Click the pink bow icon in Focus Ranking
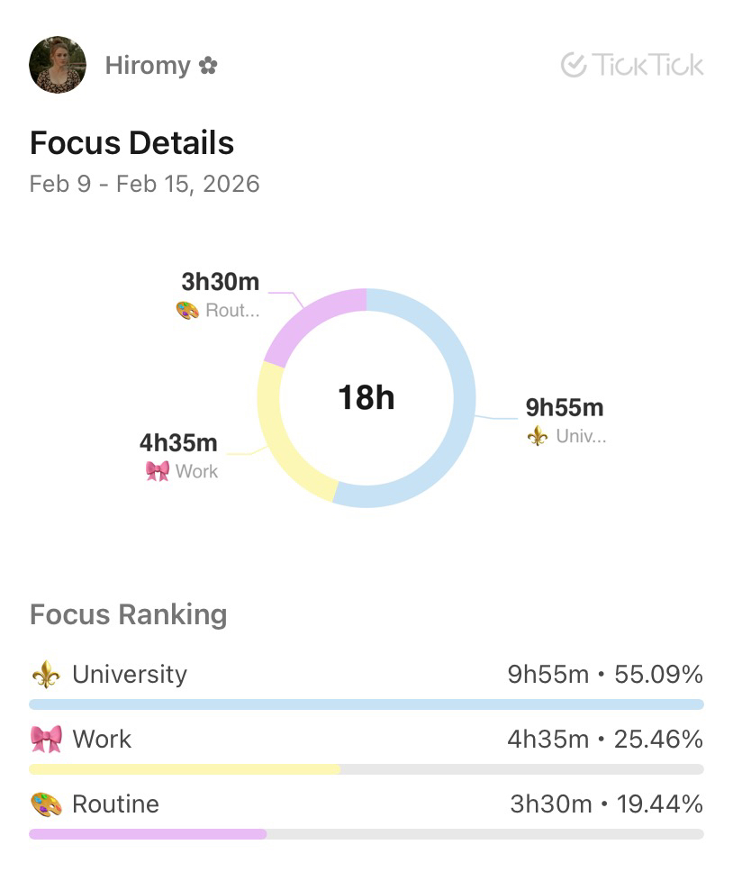This screenshot has width=733, height=890. 46,740
